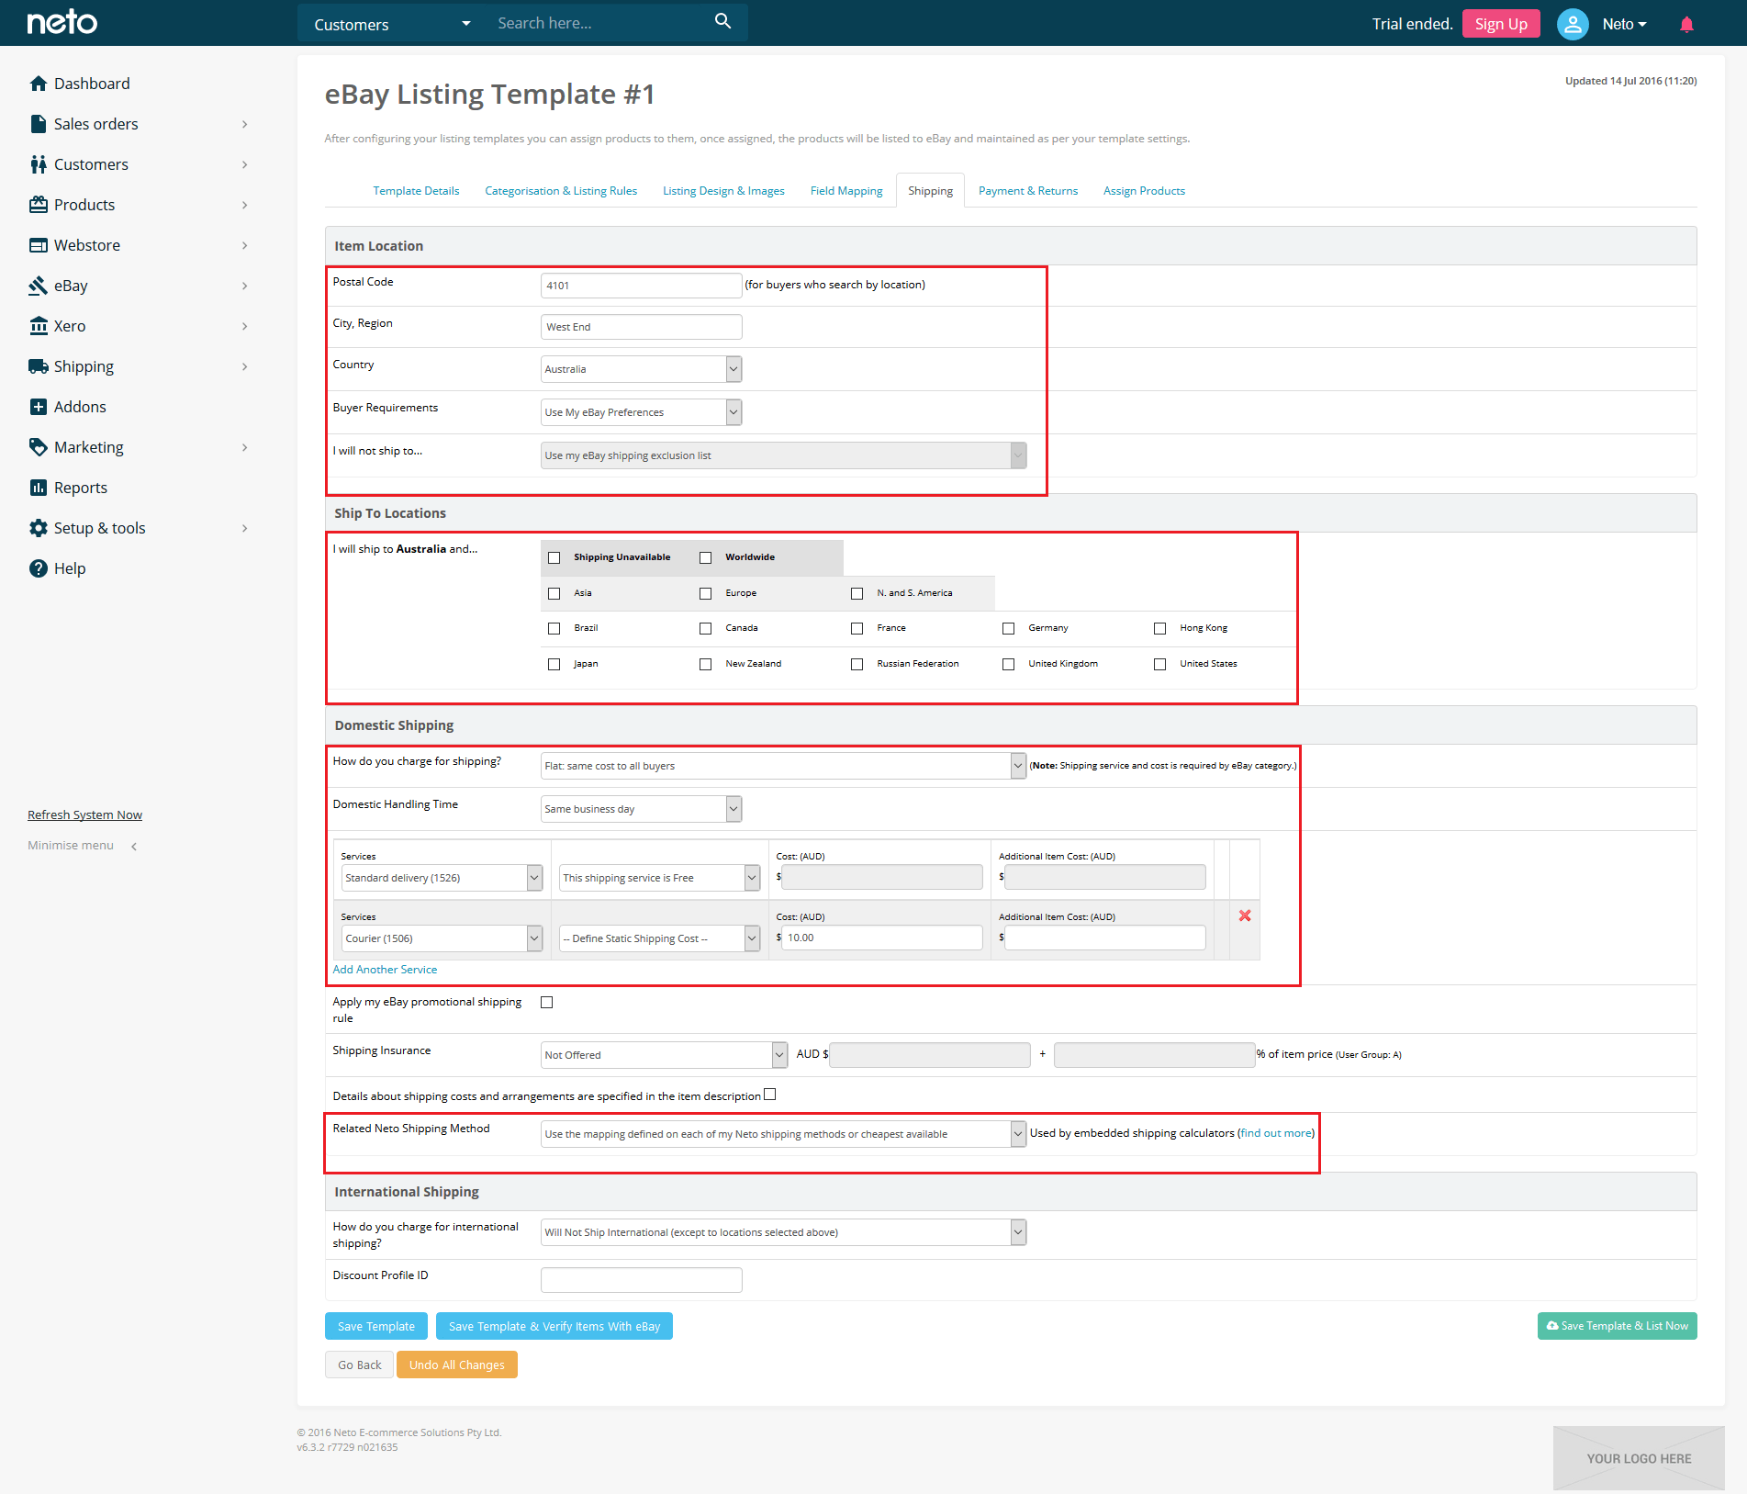The width and height of the screenshot is (1747, 1494).
Task: Click the Sign Up button
Action: coord(1501,24)
